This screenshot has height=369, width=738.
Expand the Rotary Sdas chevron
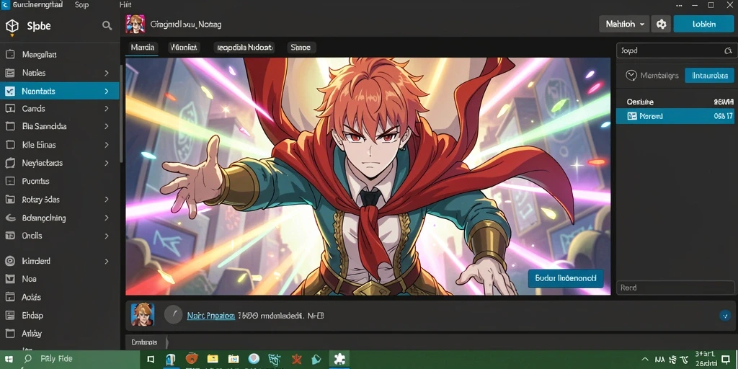107,199
